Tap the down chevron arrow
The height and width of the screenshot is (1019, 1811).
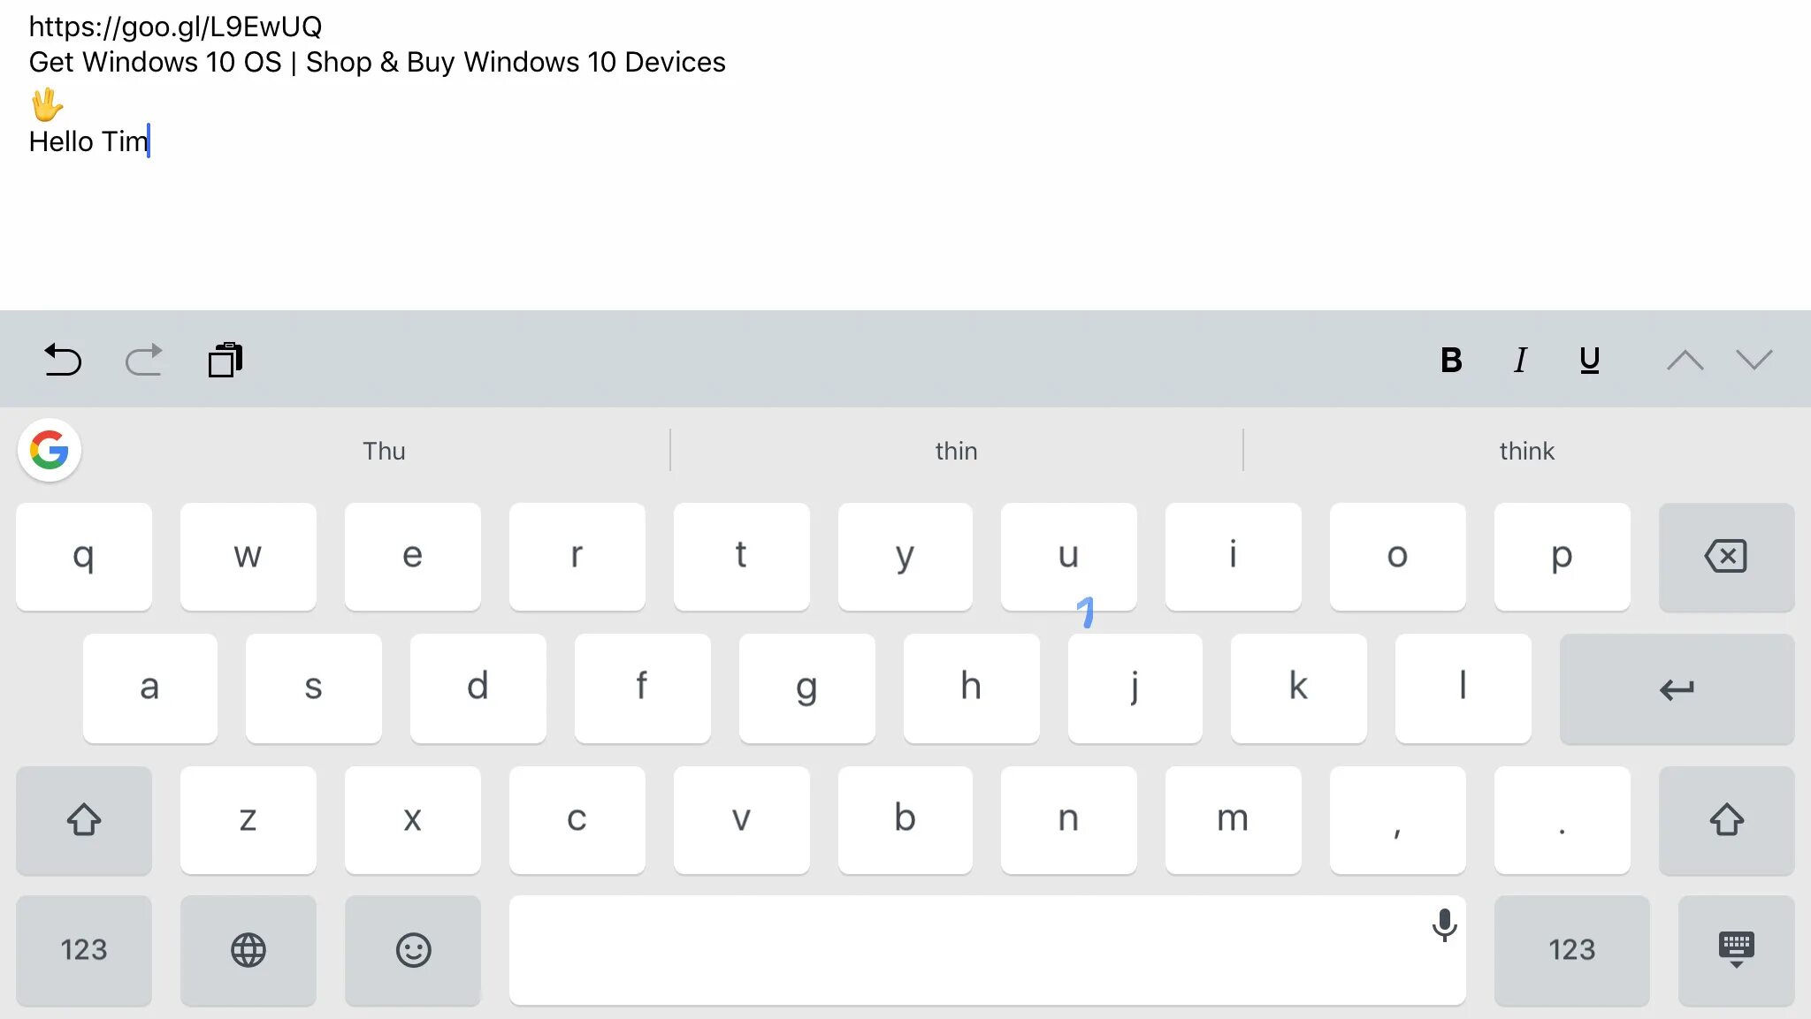pos(1754,360)
